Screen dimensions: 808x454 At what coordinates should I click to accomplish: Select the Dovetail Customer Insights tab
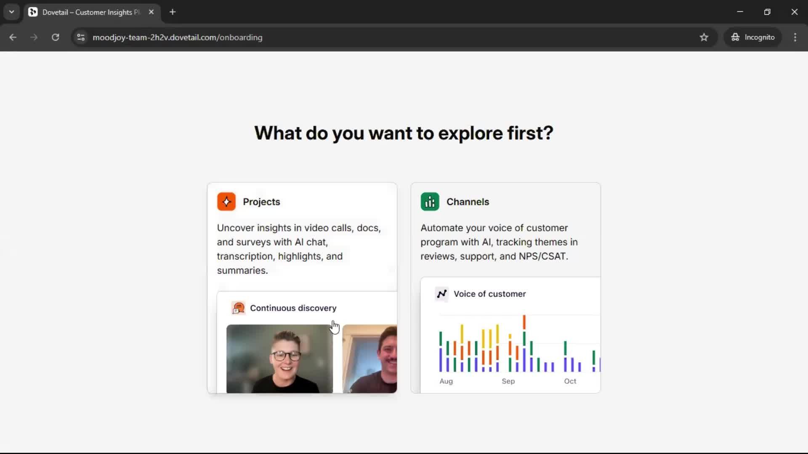pos(90,12)
